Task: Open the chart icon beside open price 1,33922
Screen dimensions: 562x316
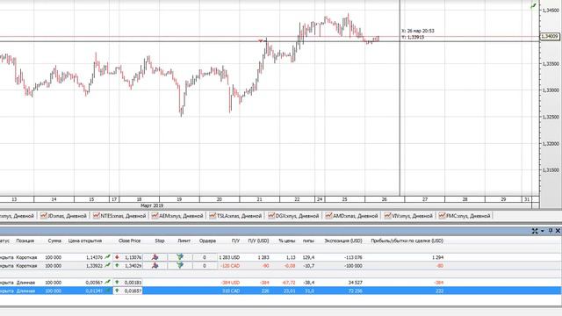Action: click(x=107, y=265)
